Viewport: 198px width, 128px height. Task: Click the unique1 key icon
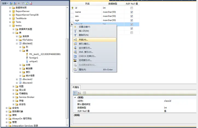(27, 61)
